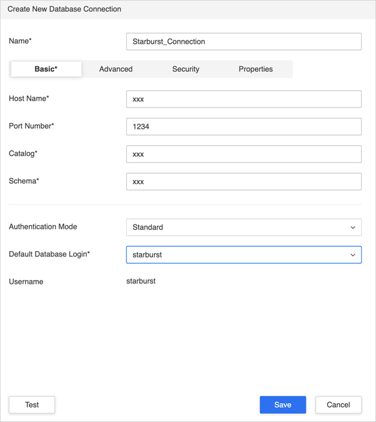
Task: Click the Test connection button
Action: click(x=32, y=404)
